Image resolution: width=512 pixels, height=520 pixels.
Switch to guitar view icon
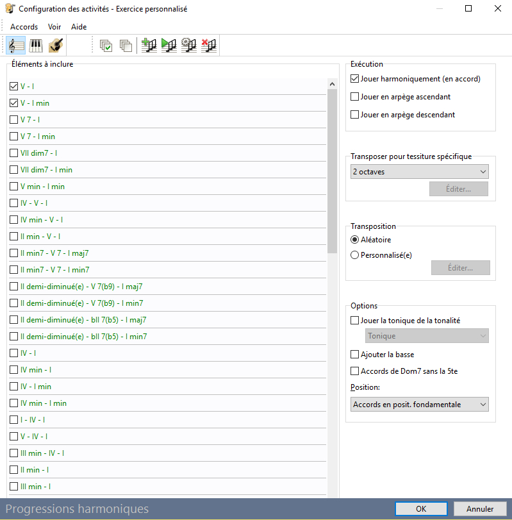[x=56, y=46]
